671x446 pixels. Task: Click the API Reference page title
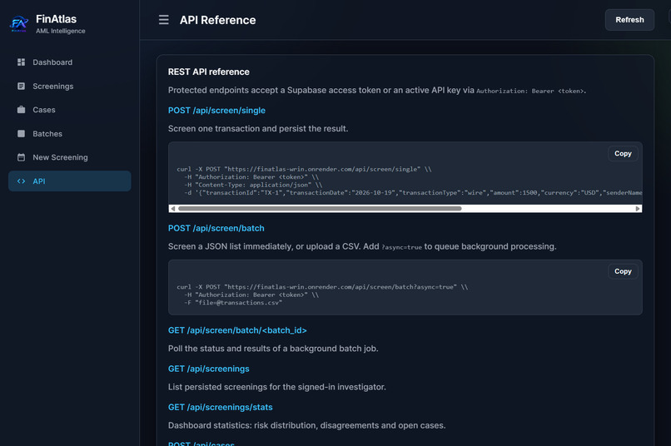tap(217, 20)
